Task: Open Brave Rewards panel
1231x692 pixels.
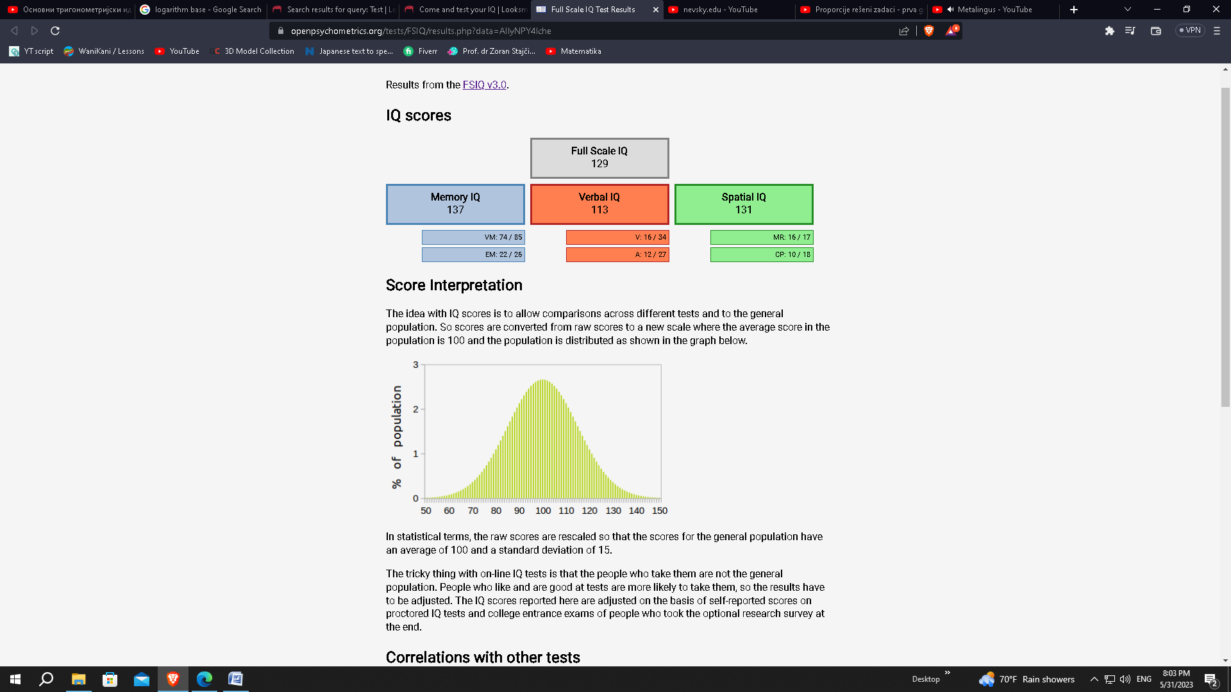Action: point(951,30)
